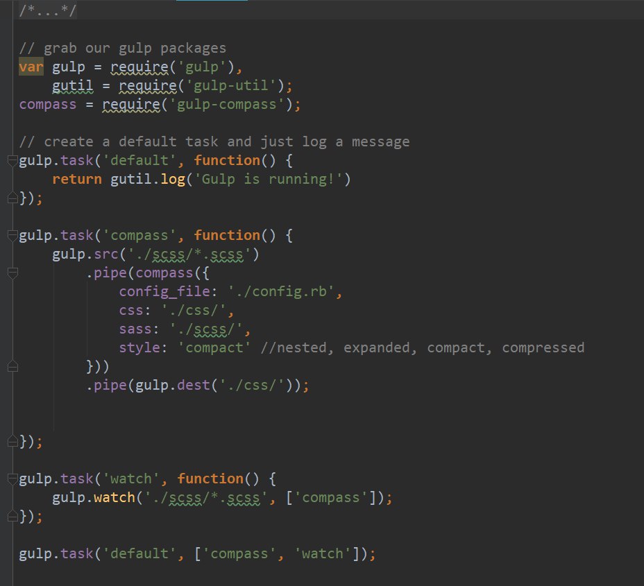Click the 'compact' style value
The height and width of the screenshot is (586, 644).
pyautogui.click(x=218, y=347)
